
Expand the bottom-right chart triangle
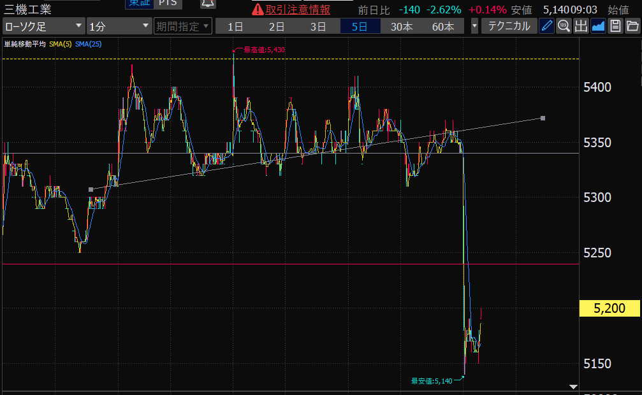(x=573, y=386)
